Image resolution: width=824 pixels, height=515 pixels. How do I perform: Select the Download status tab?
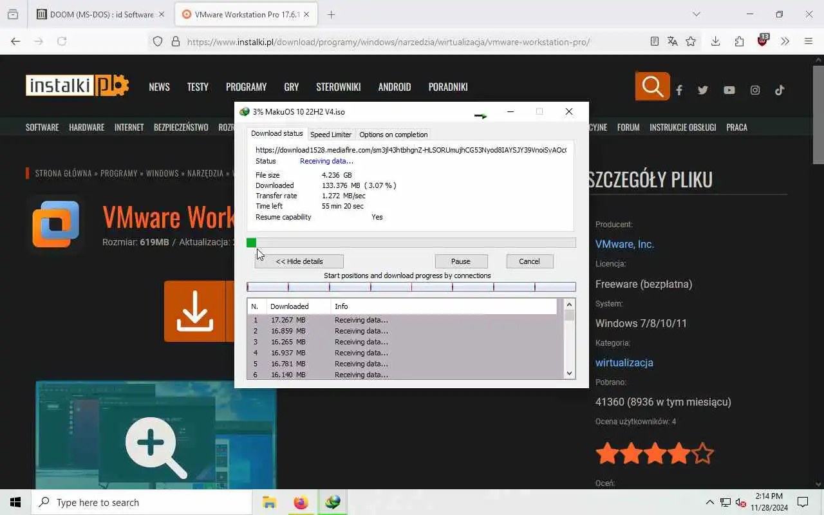(277, 133)
